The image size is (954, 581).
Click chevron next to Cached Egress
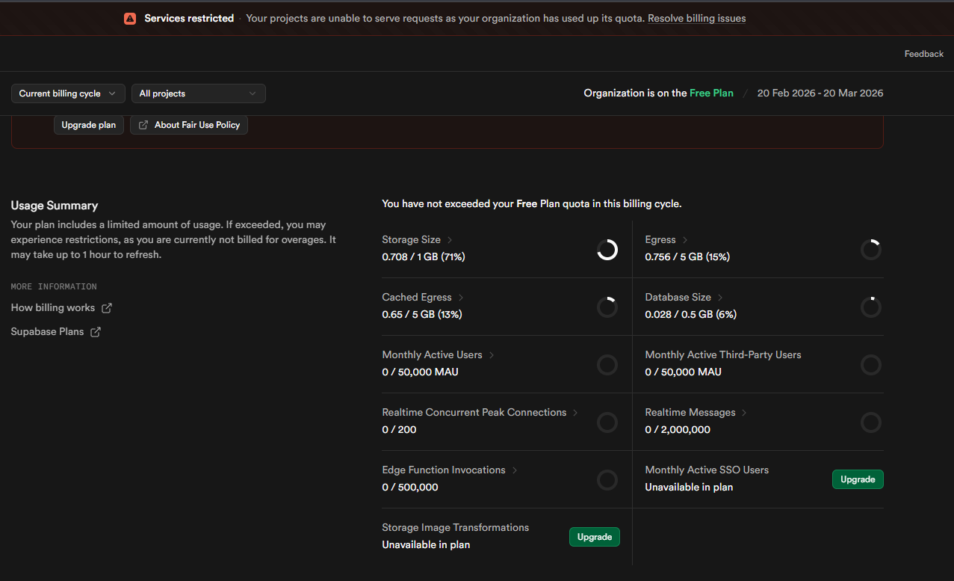461,298
